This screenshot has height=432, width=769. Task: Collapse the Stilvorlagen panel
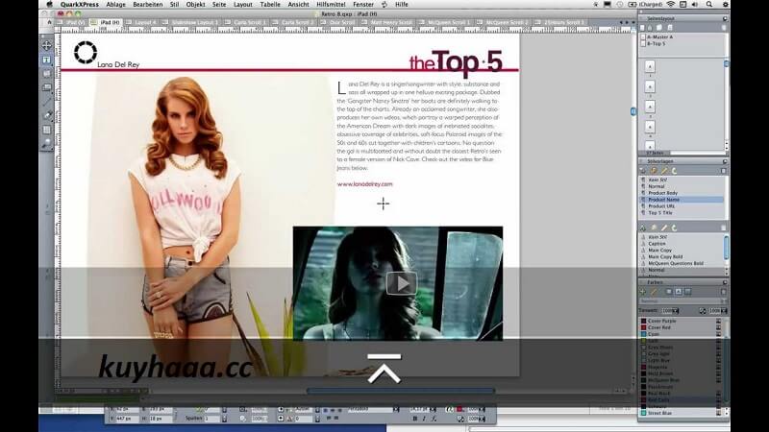click(641, 161)
